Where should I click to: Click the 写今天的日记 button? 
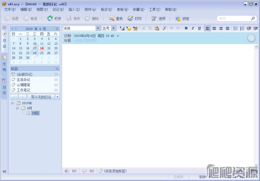(x=41, y=97)
